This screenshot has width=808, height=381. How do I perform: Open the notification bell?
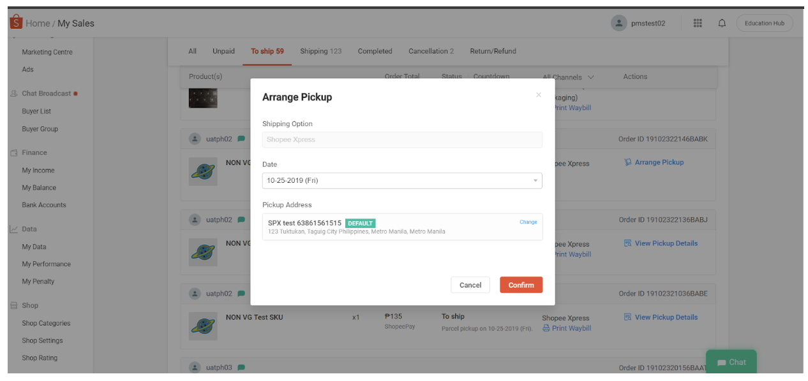coord(722,22)
